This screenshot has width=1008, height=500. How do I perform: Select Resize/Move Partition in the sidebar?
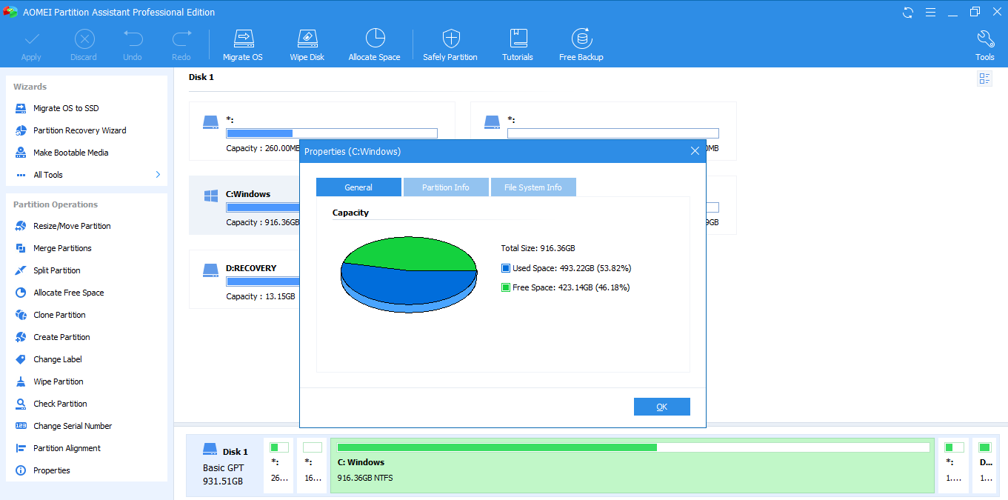tap(72, 226)
